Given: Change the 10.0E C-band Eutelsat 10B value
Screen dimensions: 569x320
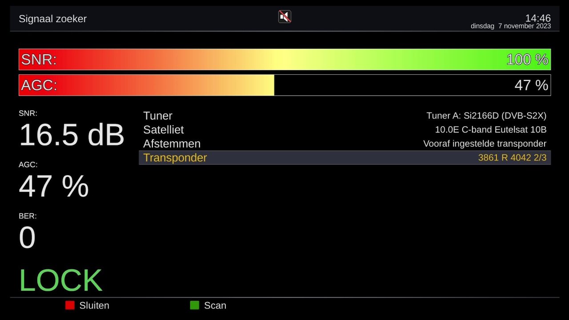Looking at the screenshot, I should coord(490,130).
